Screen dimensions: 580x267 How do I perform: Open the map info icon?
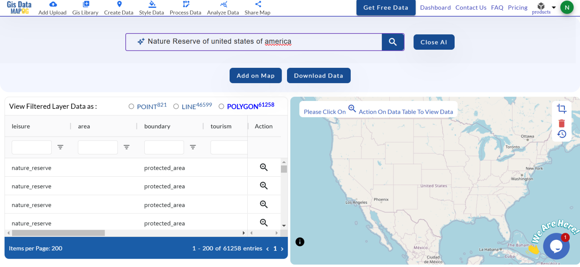[x=300, y=242]
